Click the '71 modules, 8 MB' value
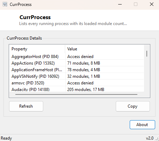 pos(84,63)
